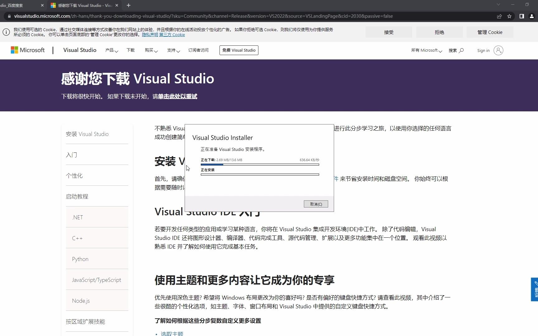Click the cookie notice info icon
538x336 pixels.
pyautogui.click(x=6, y=32)
